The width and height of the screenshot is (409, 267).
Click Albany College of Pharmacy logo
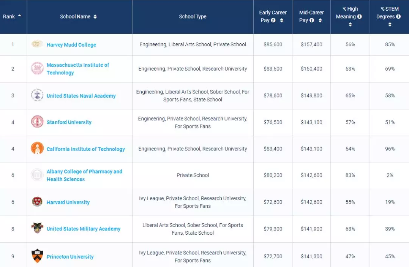tap(37, 175)
